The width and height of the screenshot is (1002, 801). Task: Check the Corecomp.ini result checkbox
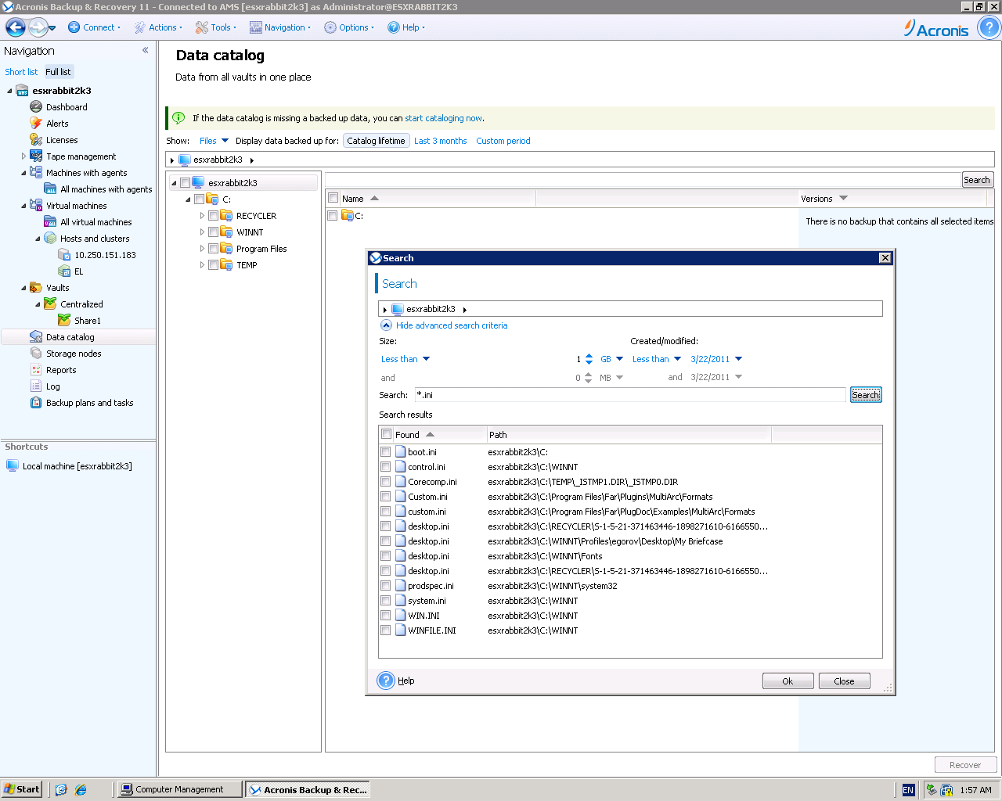(x=386, y=482)
